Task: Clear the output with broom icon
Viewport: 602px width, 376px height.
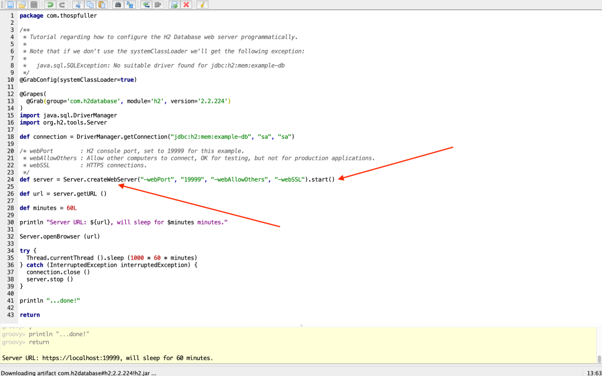Action: click(x=202, y=5)
